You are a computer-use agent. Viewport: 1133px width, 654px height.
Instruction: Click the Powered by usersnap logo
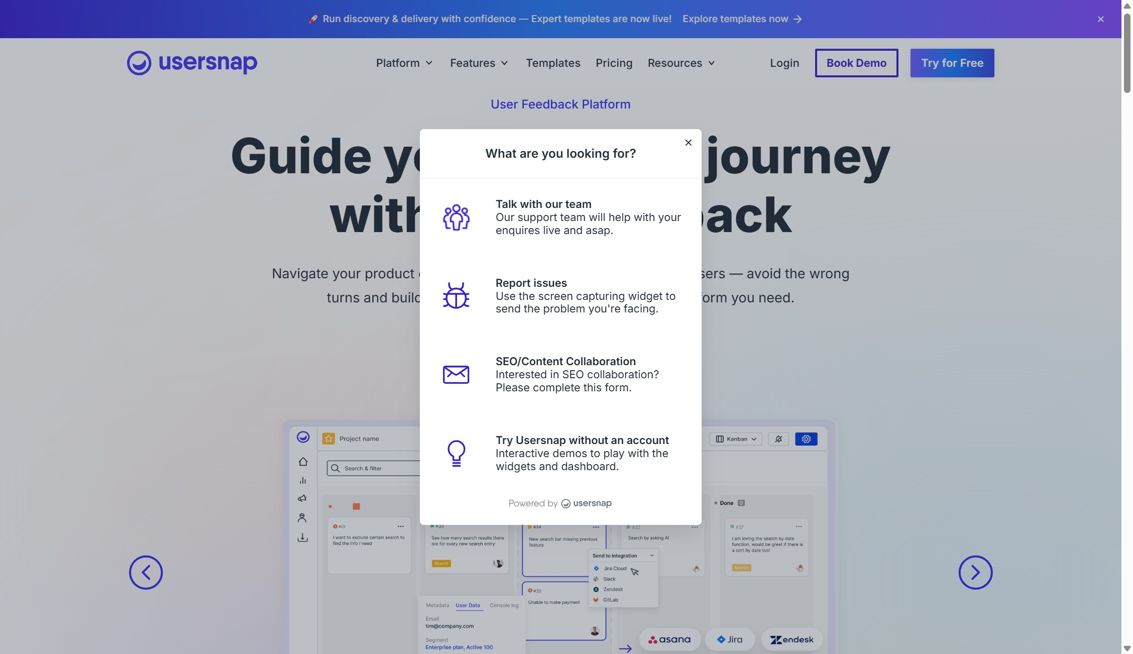tap(586, 503)
